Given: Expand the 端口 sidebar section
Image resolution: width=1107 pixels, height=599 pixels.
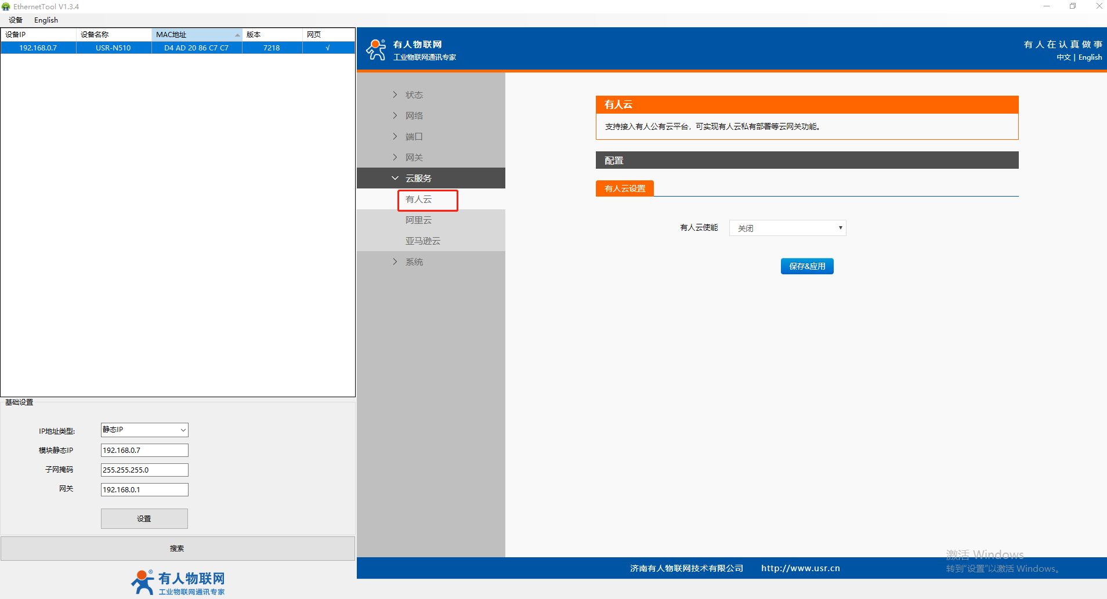Looking at the screenshot, I should [414, 136].
